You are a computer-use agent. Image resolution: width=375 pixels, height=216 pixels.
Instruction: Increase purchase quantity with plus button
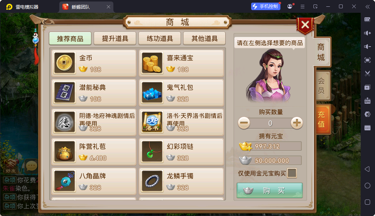297,123
